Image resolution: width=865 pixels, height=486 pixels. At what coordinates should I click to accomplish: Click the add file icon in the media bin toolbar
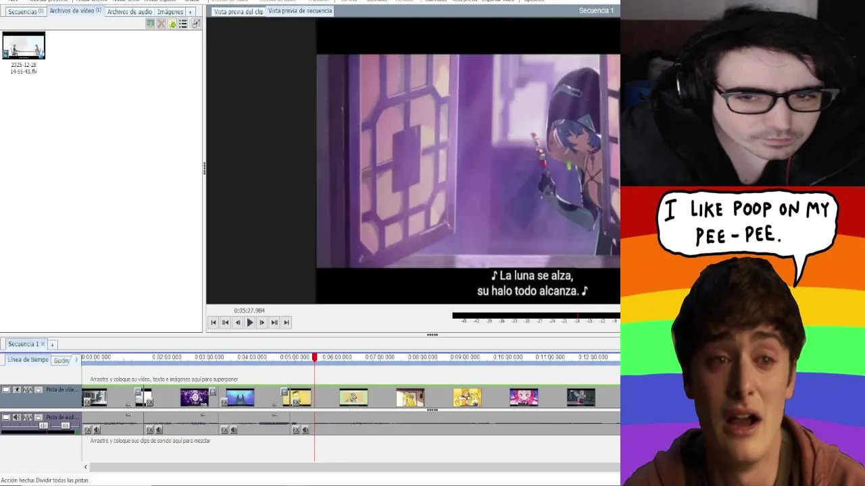coord(172,24)
